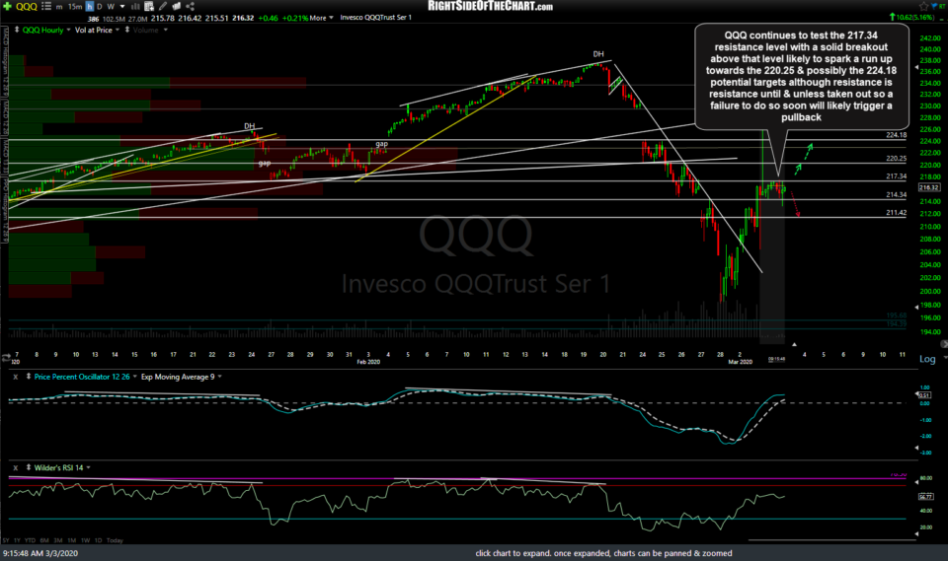The width and height of the screenshot is (948, 561).
Task: Open the notes/flag icon in toolbar
Action: click(x=176, y=6)
